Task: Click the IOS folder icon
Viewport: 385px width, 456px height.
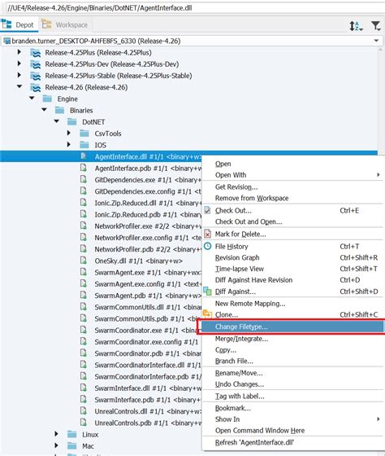Action: pos(84,145)
